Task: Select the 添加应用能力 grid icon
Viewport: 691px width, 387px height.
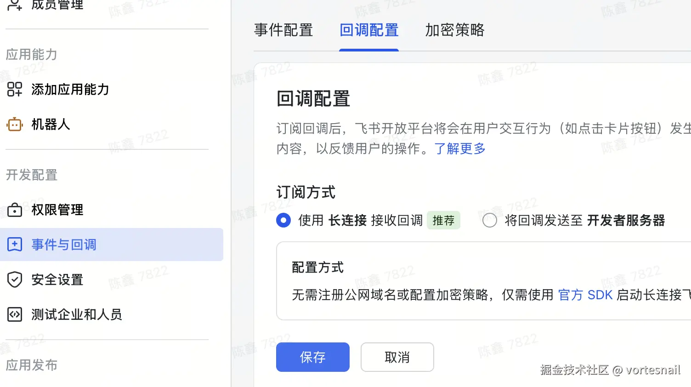Action: (14, 90)
